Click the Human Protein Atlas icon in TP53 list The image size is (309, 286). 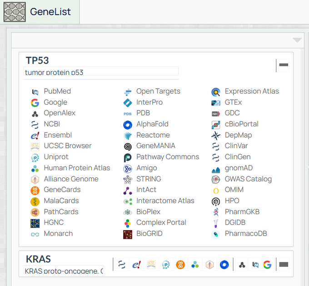tap(35, 168)
